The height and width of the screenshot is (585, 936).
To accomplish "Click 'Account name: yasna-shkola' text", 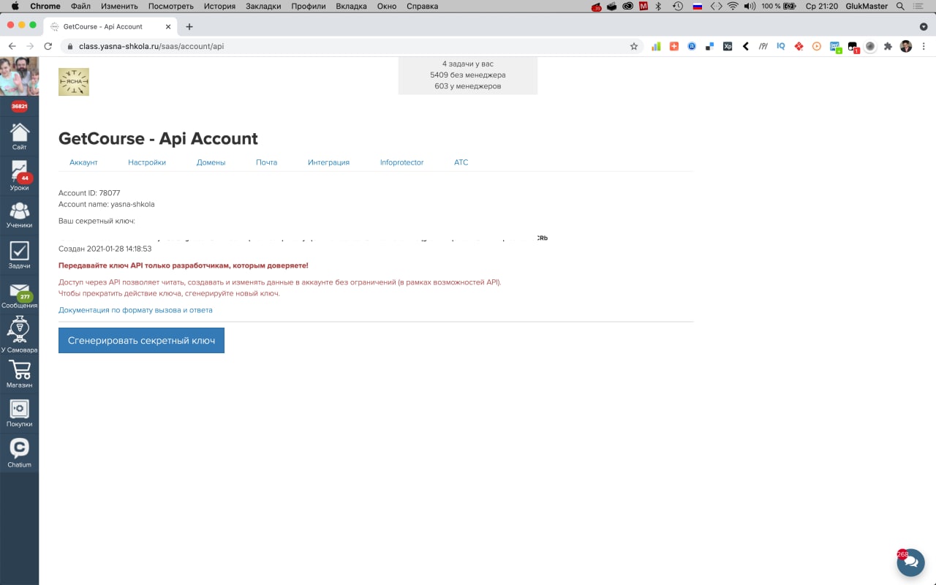I will tap(107, 204).
